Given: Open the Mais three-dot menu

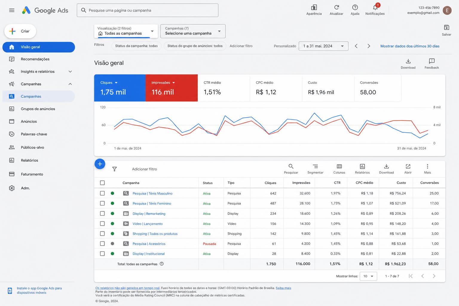Looking at the screenshot, I should tap(427, 166).
